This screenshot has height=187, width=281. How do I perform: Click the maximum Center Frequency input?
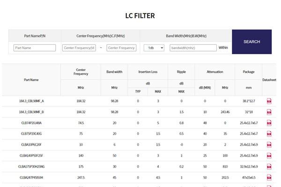pos(121,48)
